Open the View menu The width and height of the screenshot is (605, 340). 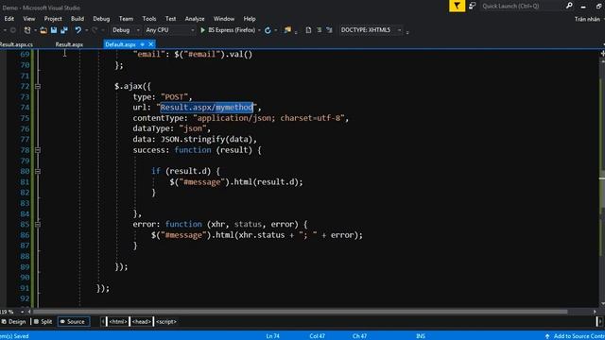click(29, 19)
